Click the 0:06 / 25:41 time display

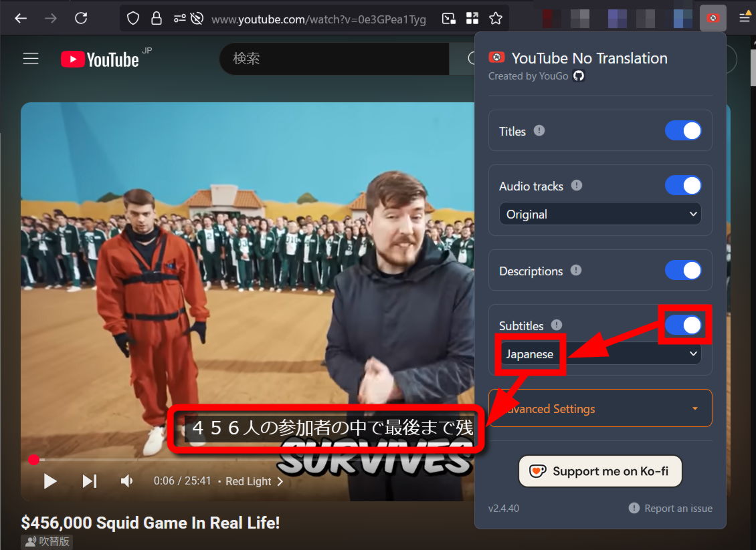(x=182, y=481)
